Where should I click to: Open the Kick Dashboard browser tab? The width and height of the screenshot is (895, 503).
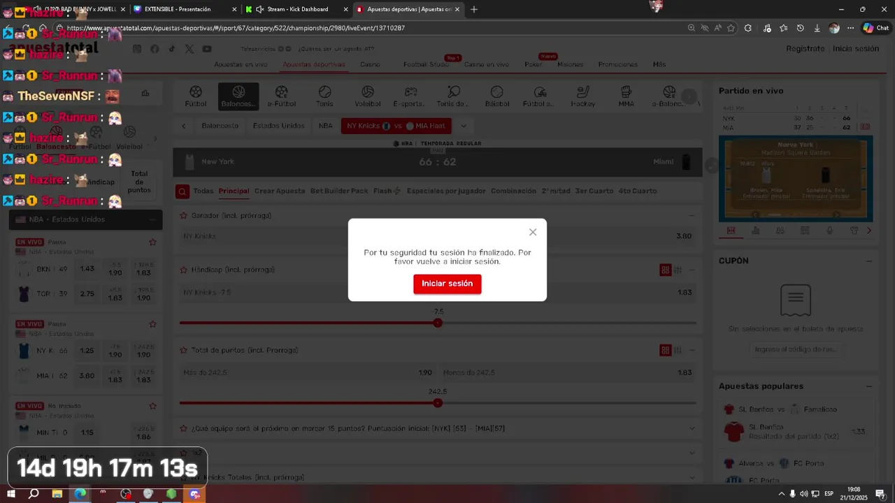pyautogui.click(x=296, y=9)
